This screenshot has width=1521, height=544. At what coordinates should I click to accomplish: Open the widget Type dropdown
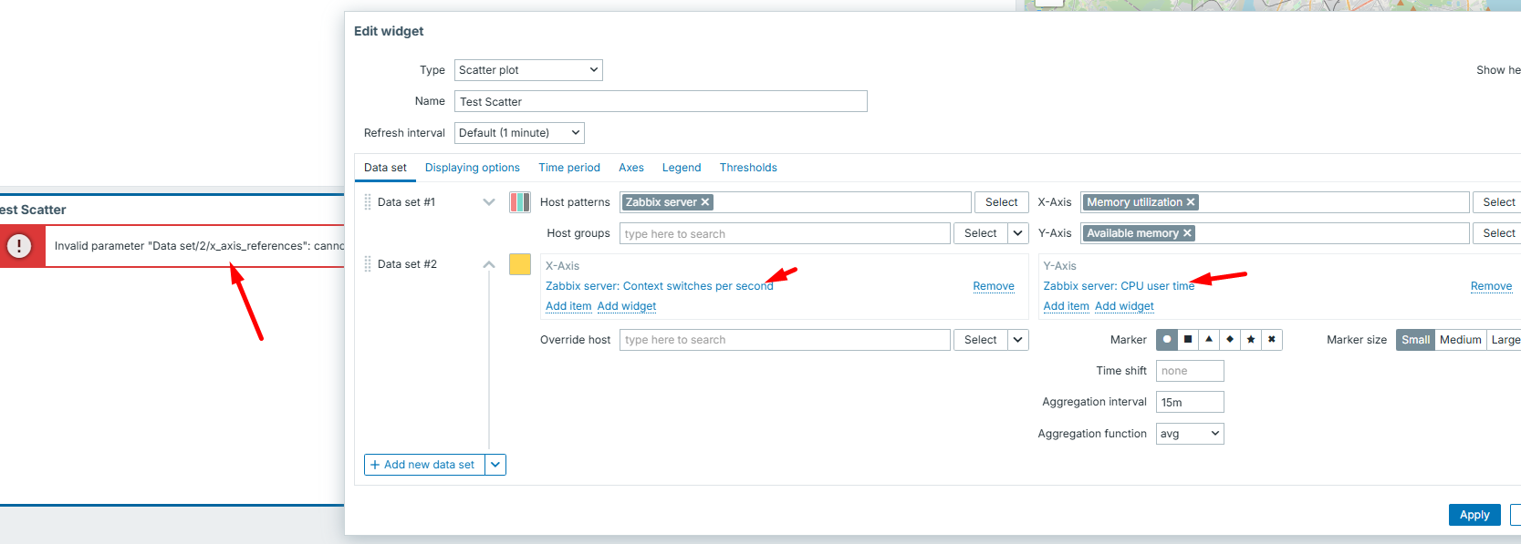528,70
